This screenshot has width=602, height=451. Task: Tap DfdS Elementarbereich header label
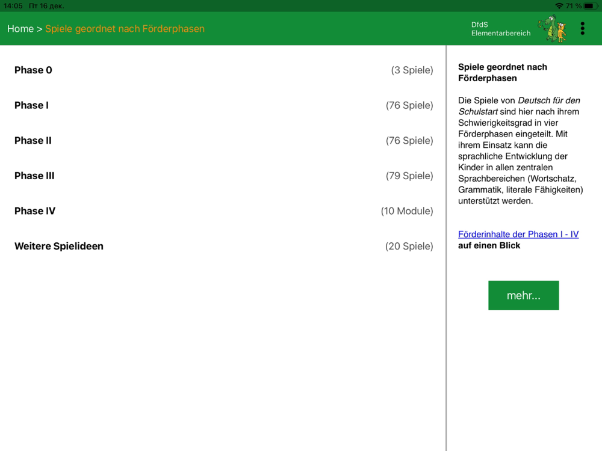501,29
